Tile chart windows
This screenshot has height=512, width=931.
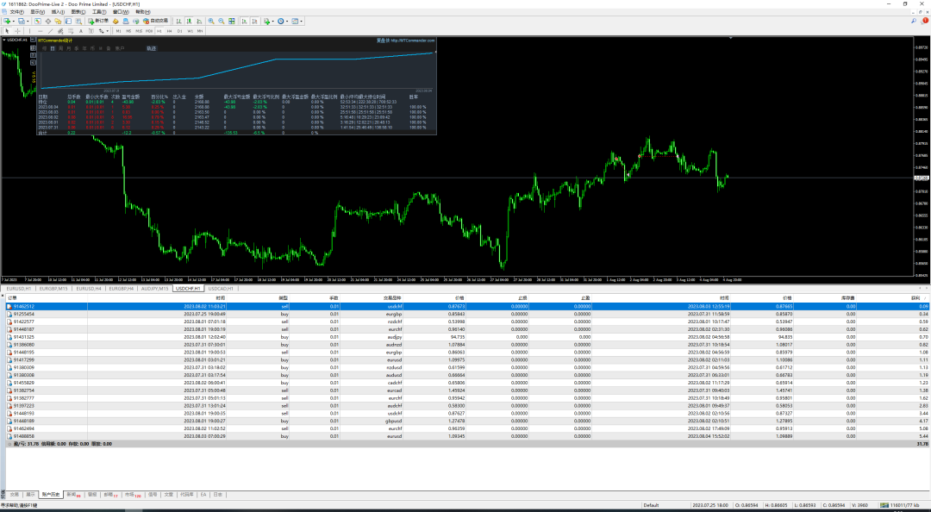click(232, 21)
